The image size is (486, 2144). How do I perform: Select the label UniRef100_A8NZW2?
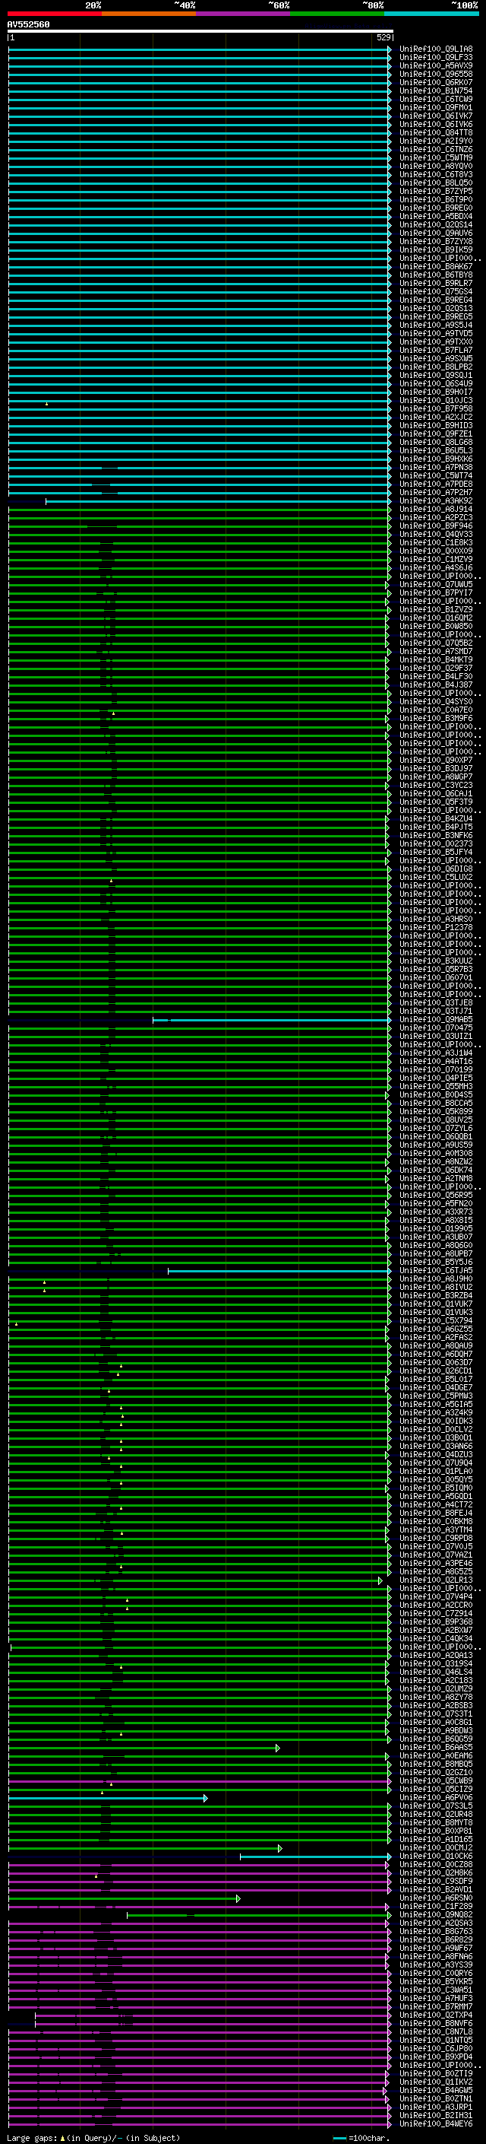tap(436, 1162)
